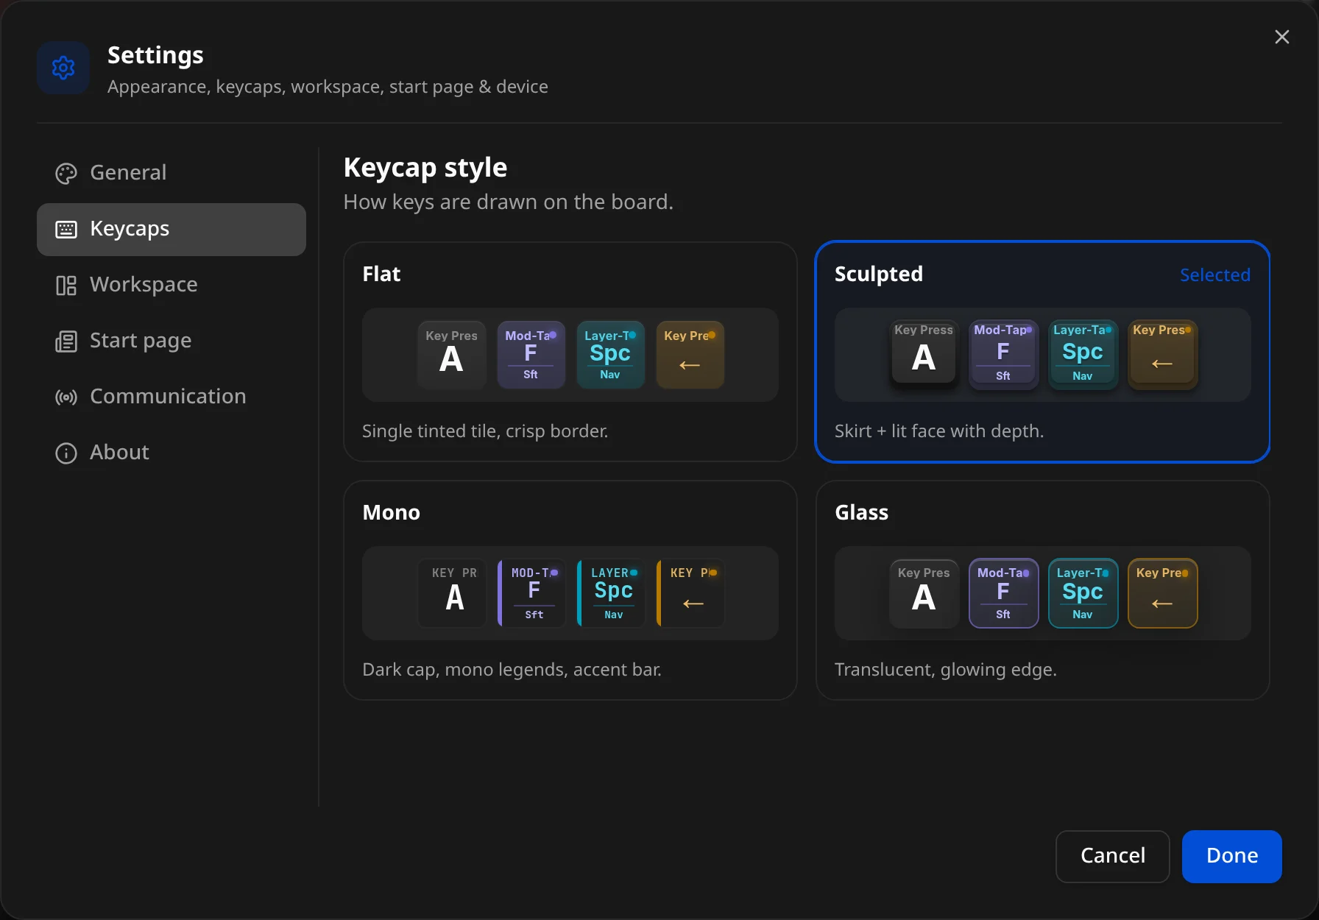Go to the Communication section
The width and height of the screenshot is (1319, 920).
click(171, 397)
